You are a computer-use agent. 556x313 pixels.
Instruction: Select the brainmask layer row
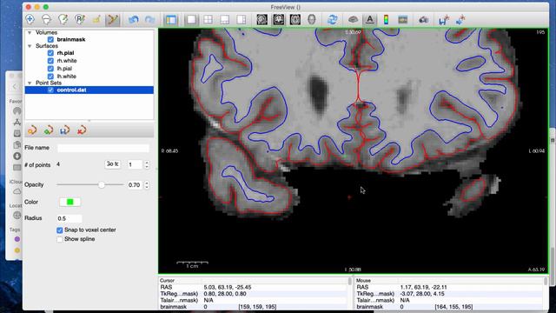89,39
